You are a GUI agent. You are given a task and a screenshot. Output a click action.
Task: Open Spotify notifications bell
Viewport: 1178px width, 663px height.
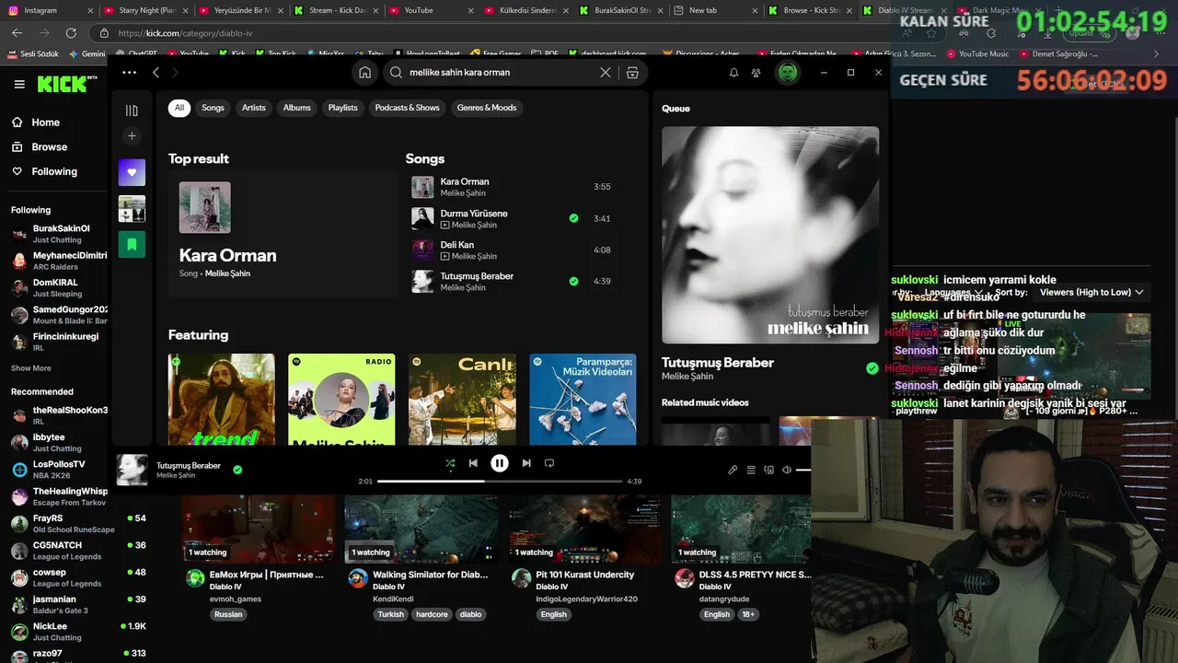point(733,73)
